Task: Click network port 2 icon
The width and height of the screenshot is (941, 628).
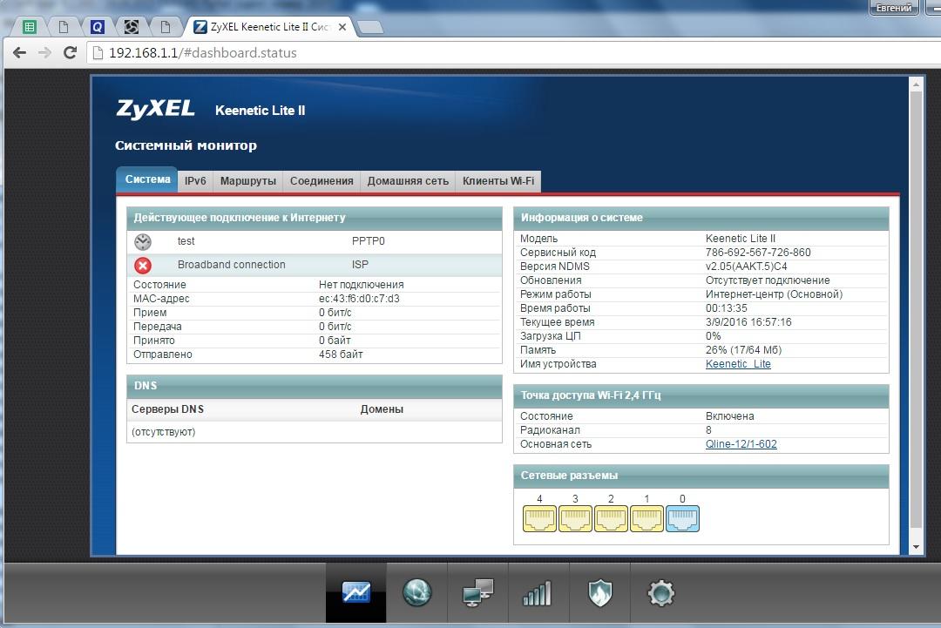Action: coord(611,519)
